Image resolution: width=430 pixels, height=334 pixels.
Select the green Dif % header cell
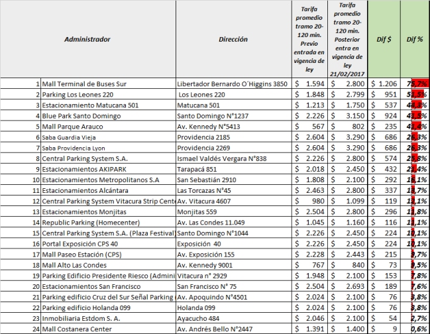tap(415, 39)
